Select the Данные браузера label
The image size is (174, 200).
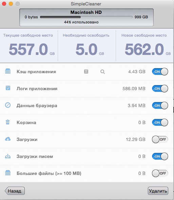(x=37, y=106)
